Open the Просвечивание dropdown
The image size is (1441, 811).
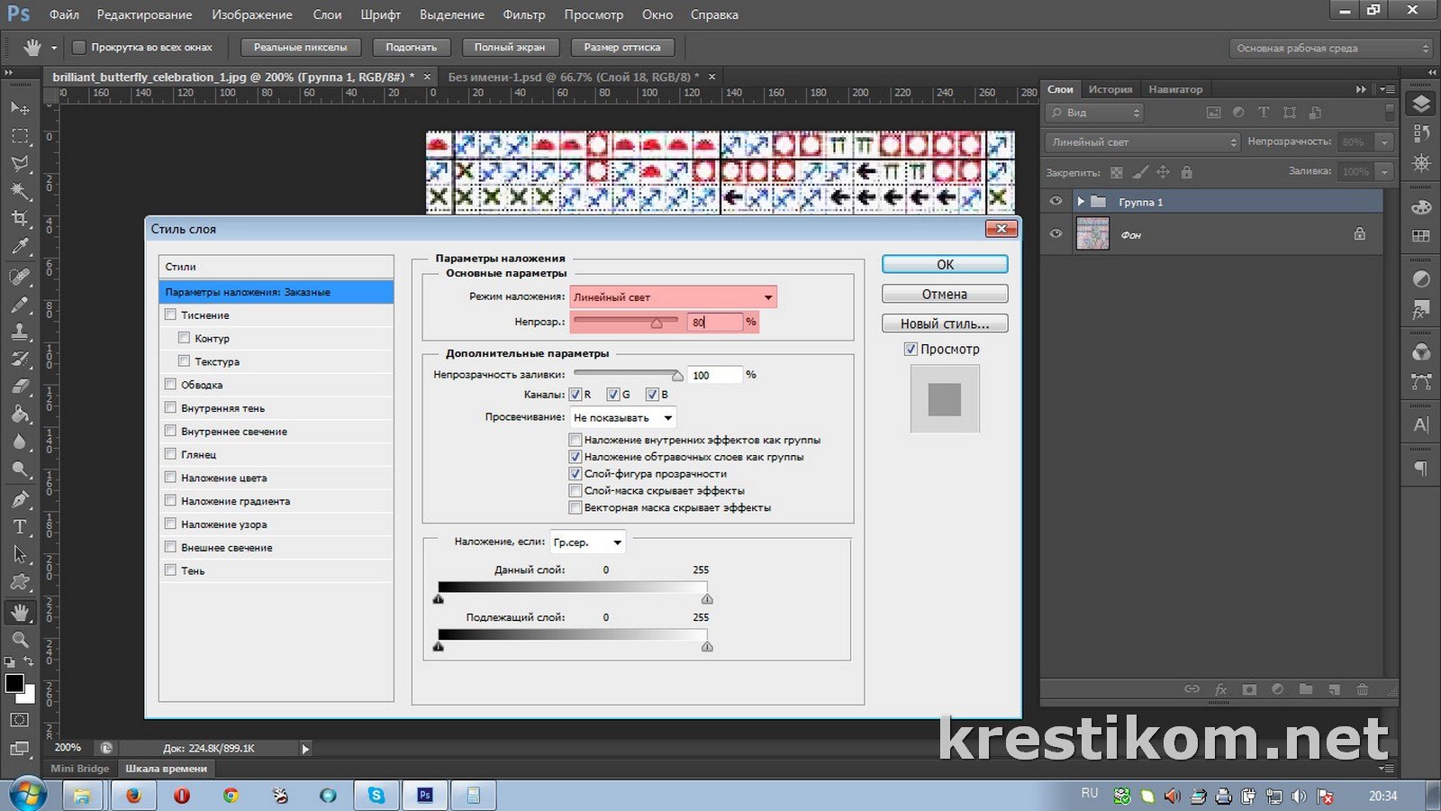[x=623, y=418]
